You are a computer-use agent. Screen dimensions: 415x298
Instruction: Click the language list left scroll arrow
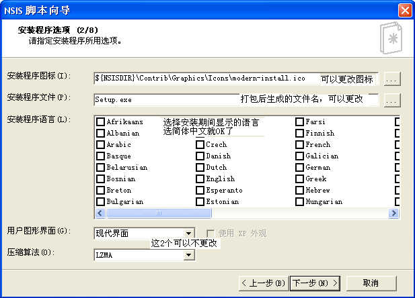(100, 213)
